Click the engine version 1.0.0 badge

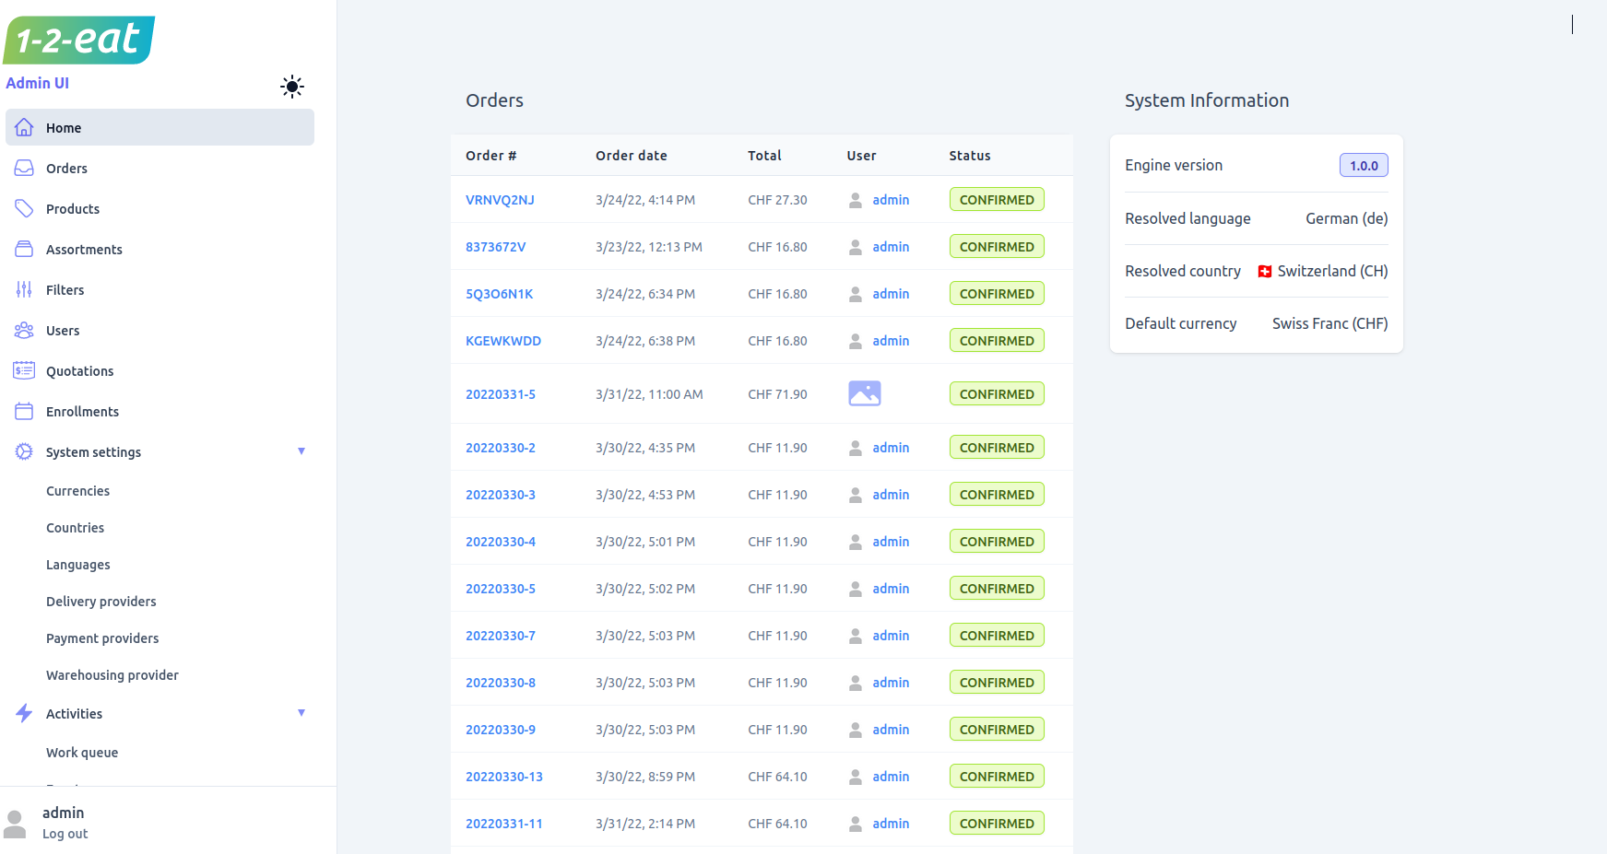click(x=1364, y=166)
